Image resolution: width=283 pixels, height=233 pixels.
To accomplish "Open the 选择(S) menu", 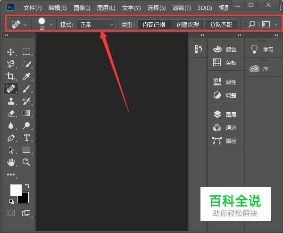I will (x=157, y=8).
